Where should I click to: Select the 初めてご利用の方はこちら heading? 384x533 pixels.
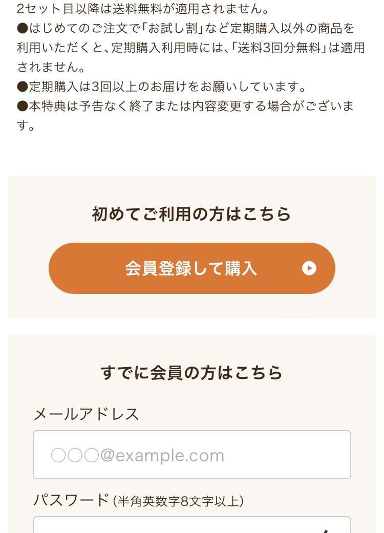191,214
